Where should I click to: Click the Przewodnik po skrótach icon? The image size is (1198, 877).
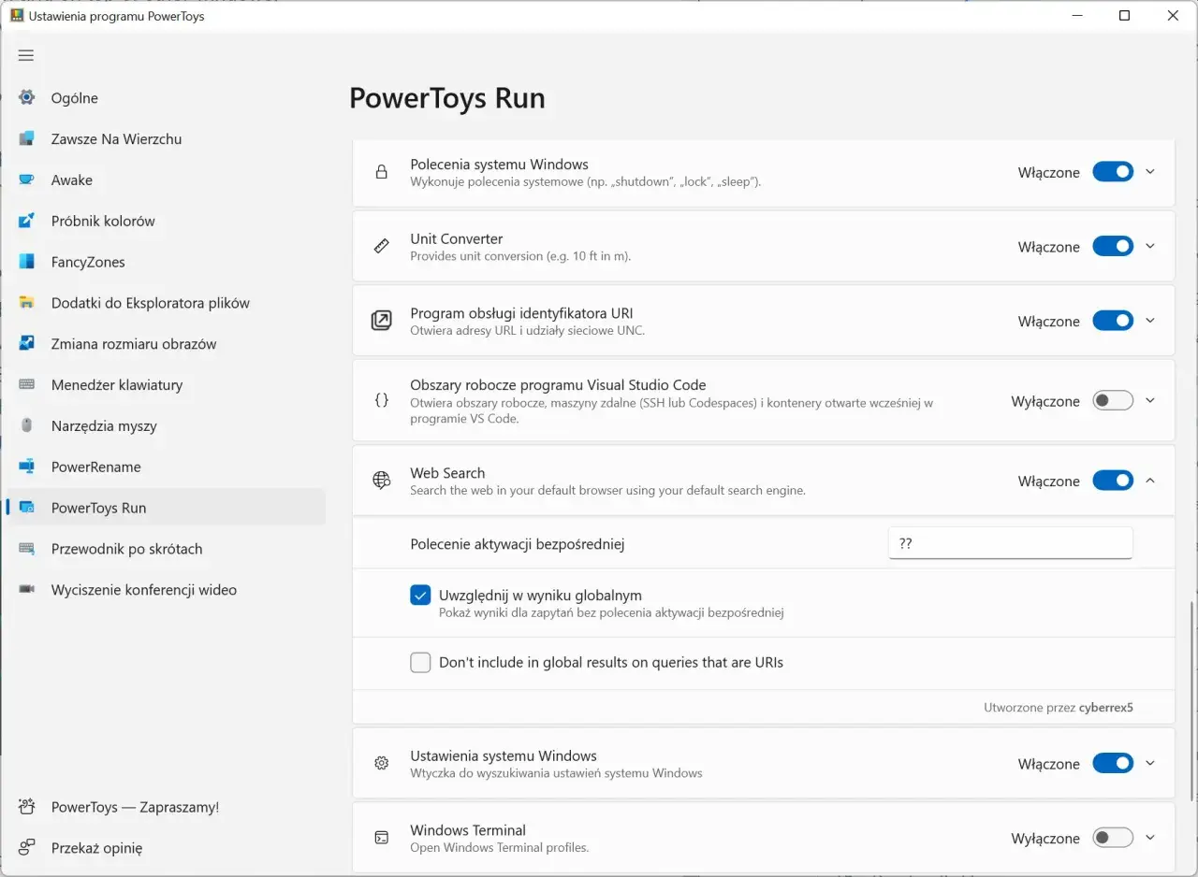coord(26,549)
